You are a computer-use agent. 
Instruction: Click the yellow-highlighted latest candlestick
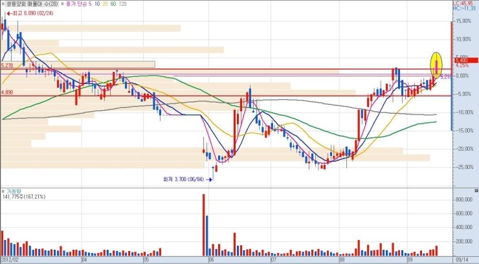(x=437, y=65)
